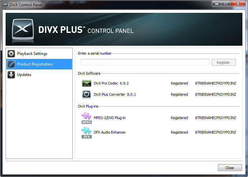Click the DivX Pro Codec label

[106, 83]
